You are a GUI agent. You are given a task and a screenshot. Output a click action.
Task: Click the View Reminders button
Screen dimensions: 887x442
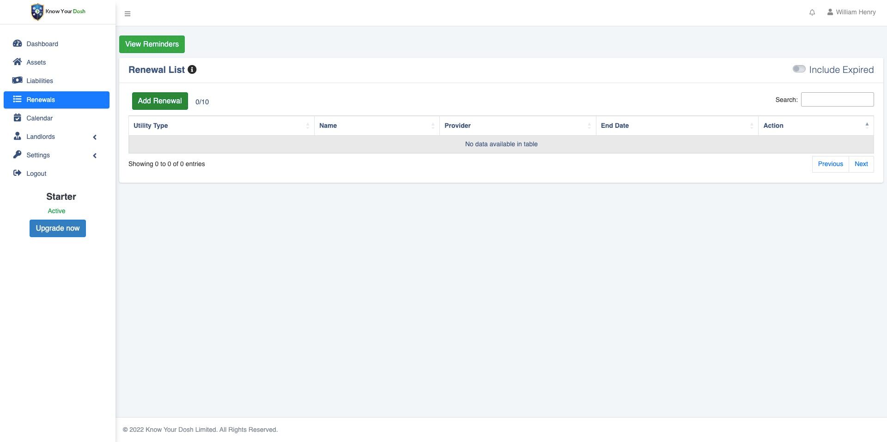(152, 44)
